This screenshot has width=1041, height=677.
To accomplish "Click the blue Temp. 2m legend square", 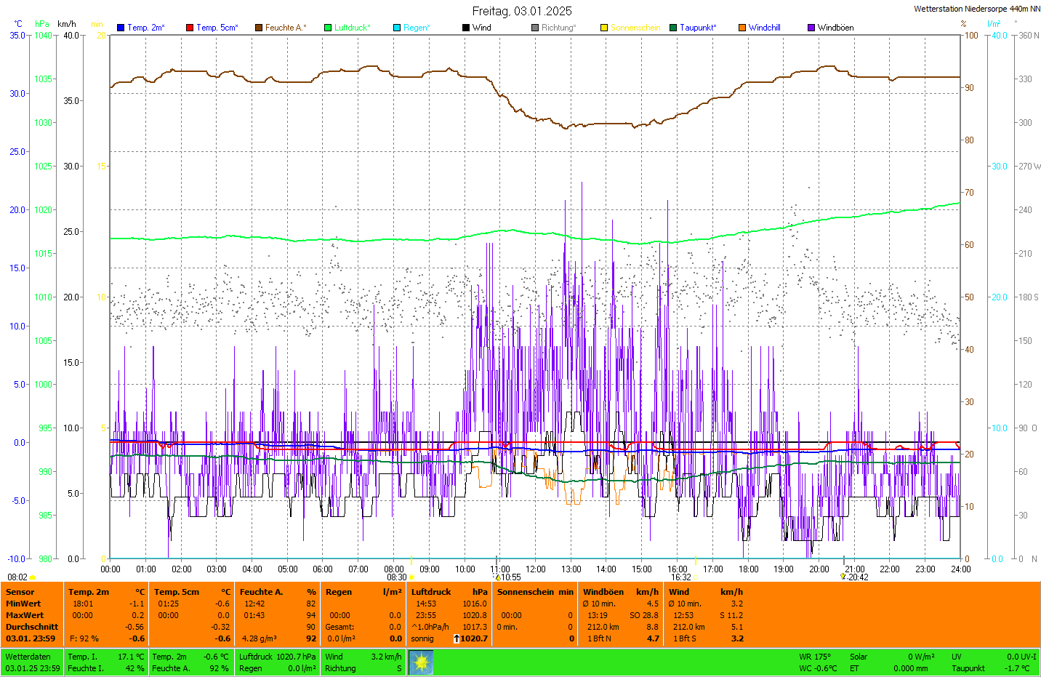I will [x=121, y=28].
